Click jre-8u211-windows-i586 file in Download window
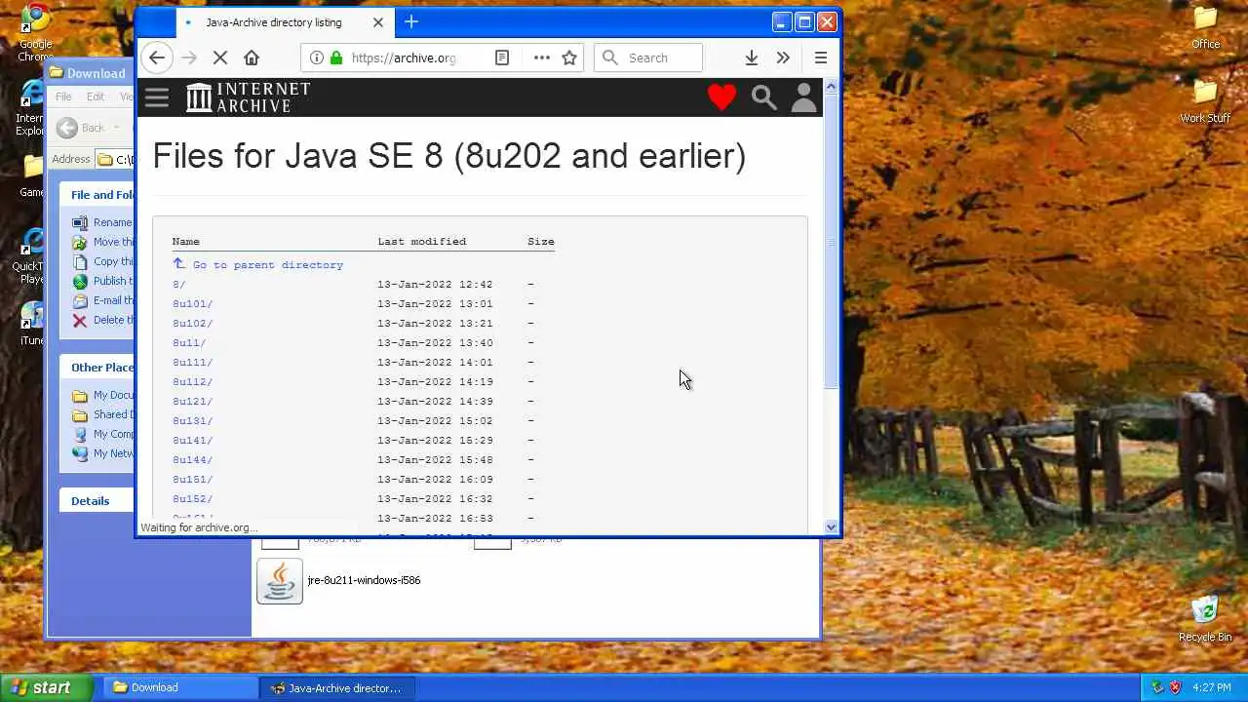 [339, 581]
